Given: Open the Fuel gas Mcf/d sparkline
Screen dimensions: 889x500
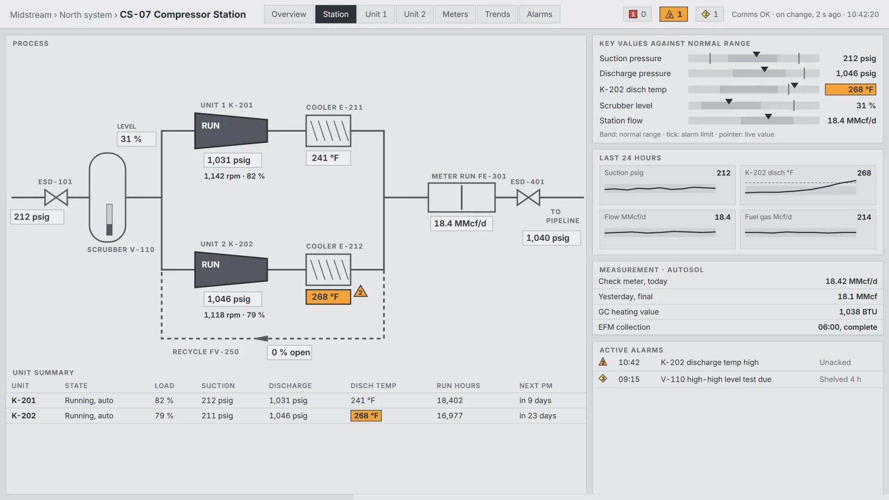Looking at the screenshot, I should point(808,229).
